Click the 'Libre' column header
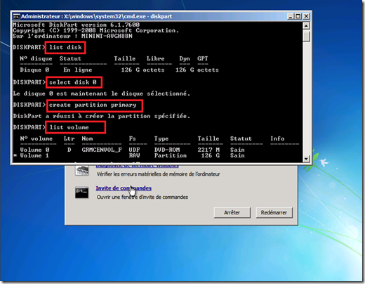The height and width of the screenshot is (284, 365). tap(156, 58)
